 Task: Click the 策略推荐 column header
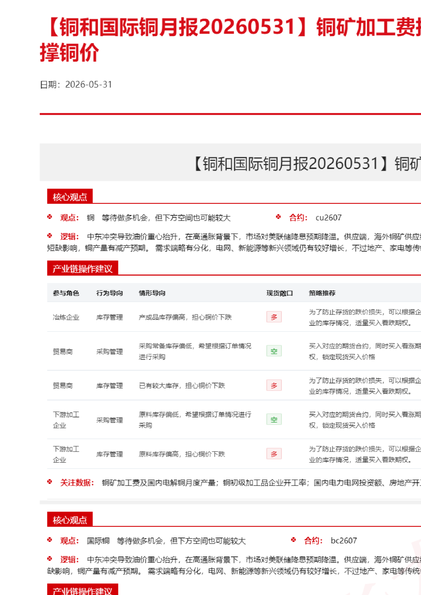coord(322,293)
